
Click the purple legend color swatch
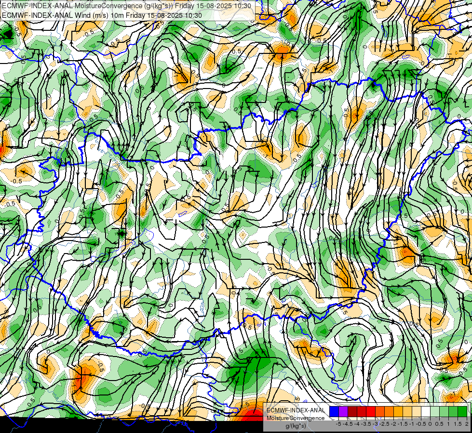(x=343, y=411)
